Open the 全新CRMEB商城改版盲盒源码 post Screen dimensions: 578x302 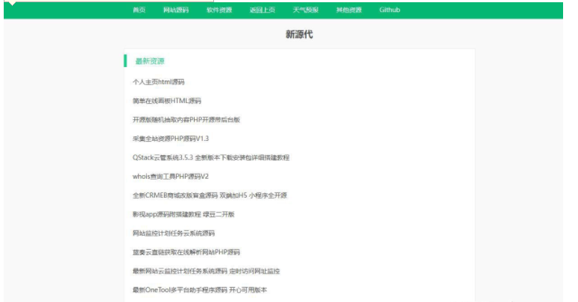click(210, 195)
